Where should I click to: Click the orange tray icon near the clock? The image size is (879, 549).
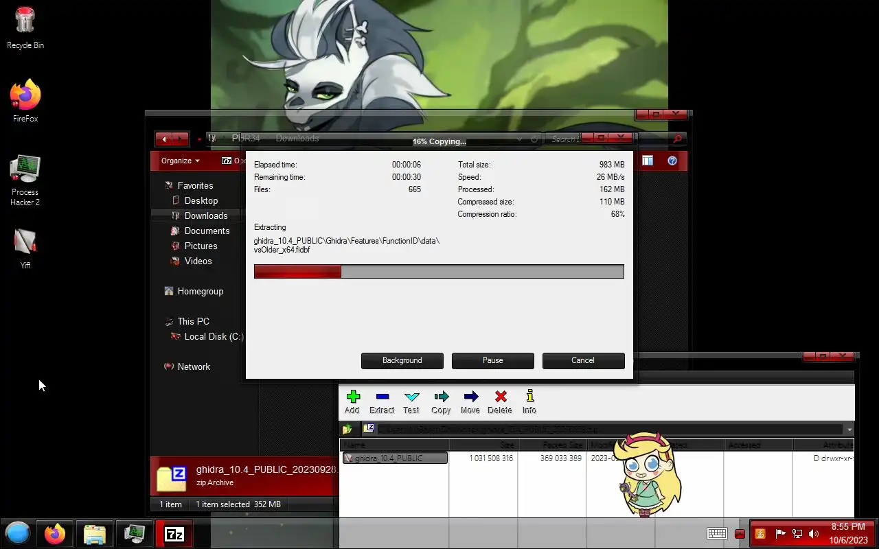(760, 534)
